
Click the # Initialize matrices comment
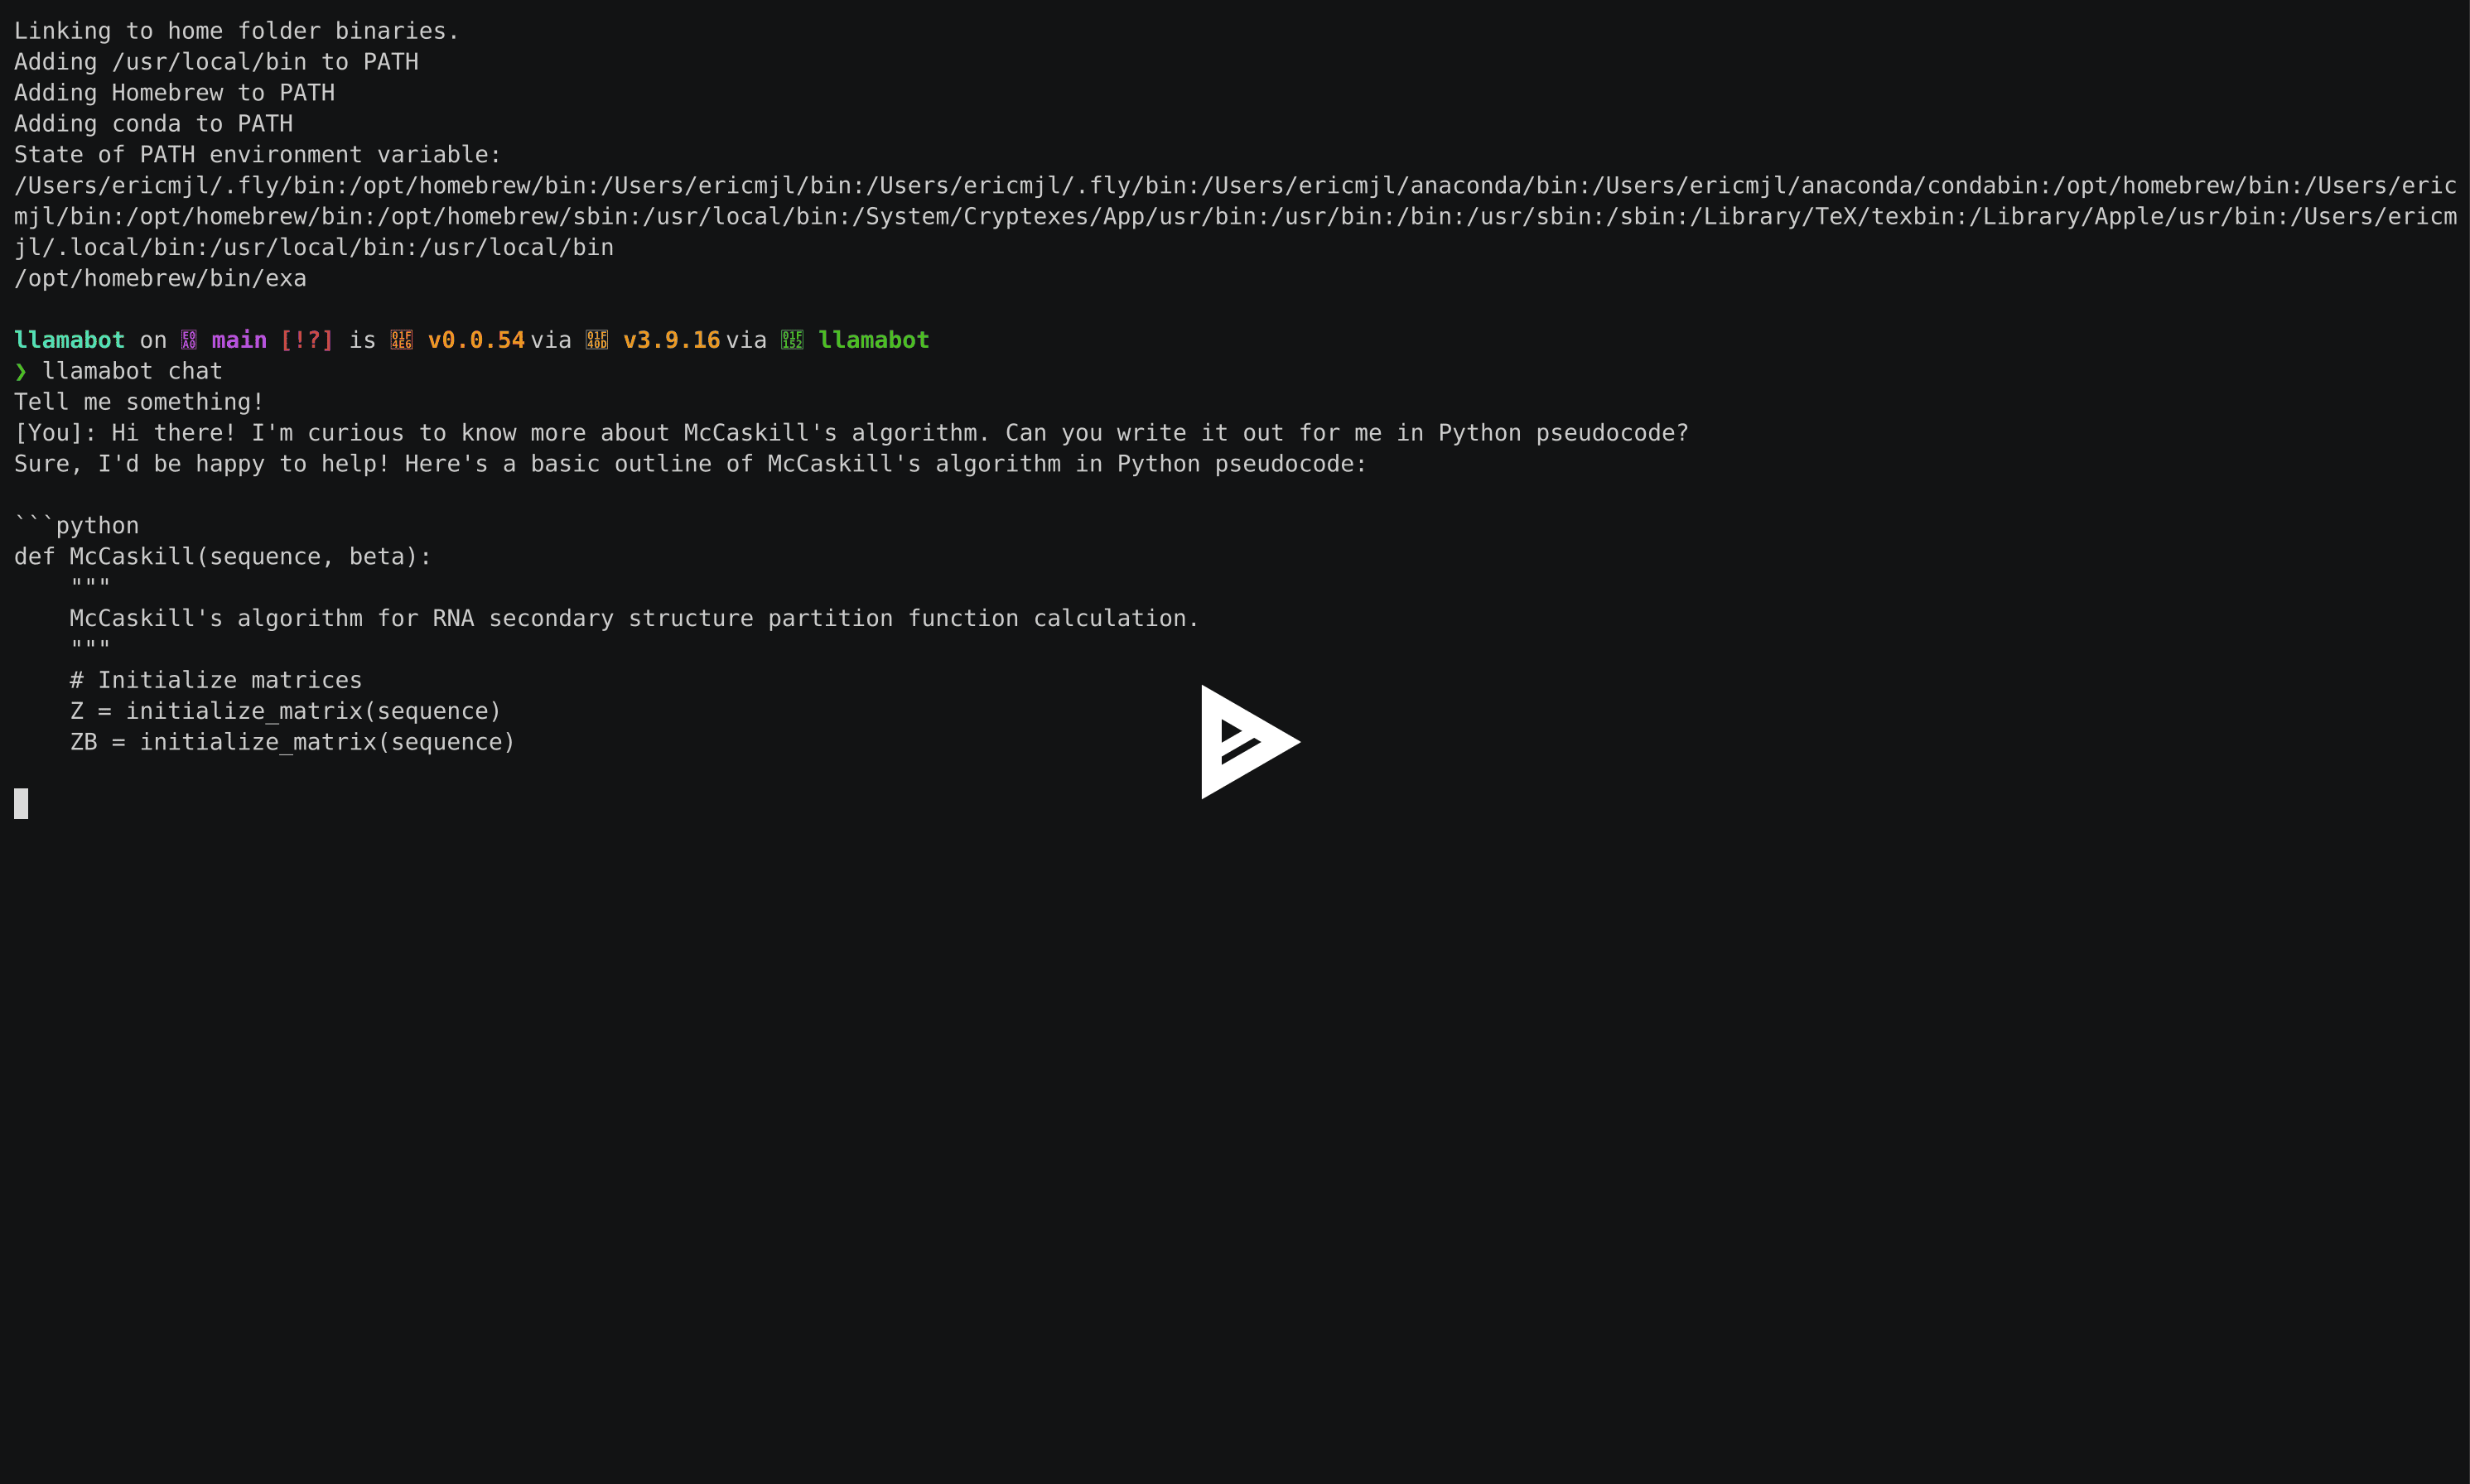[x=215, y=680]
